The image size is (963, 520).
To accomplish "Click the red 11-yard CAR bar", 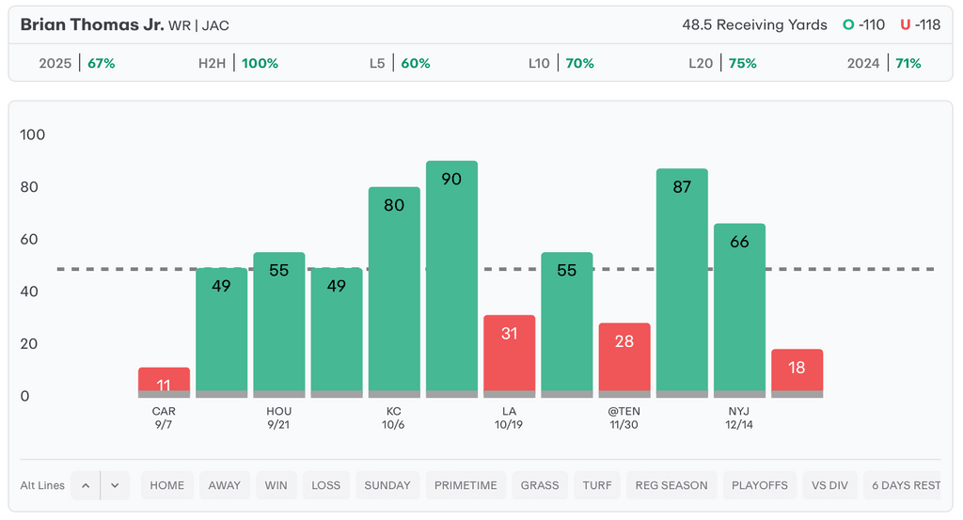I will tap(164, 380).
